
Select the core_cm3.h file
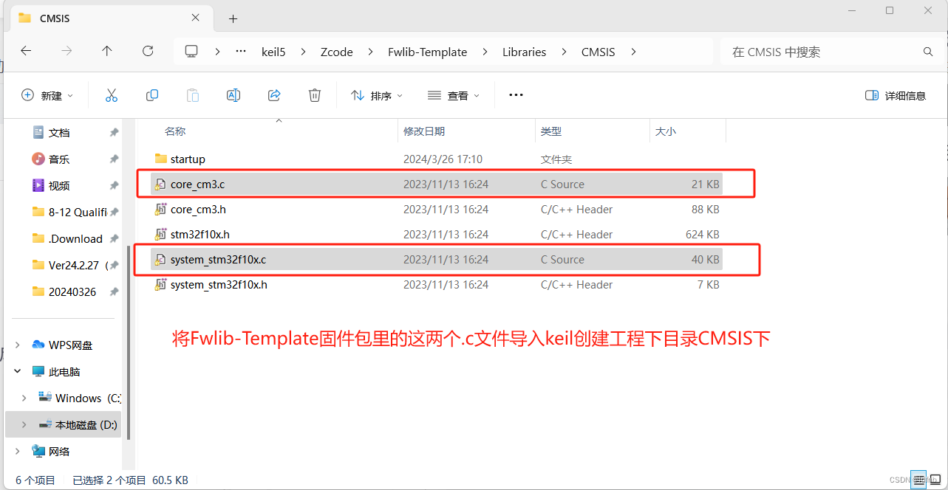click(x=436, y=210)
